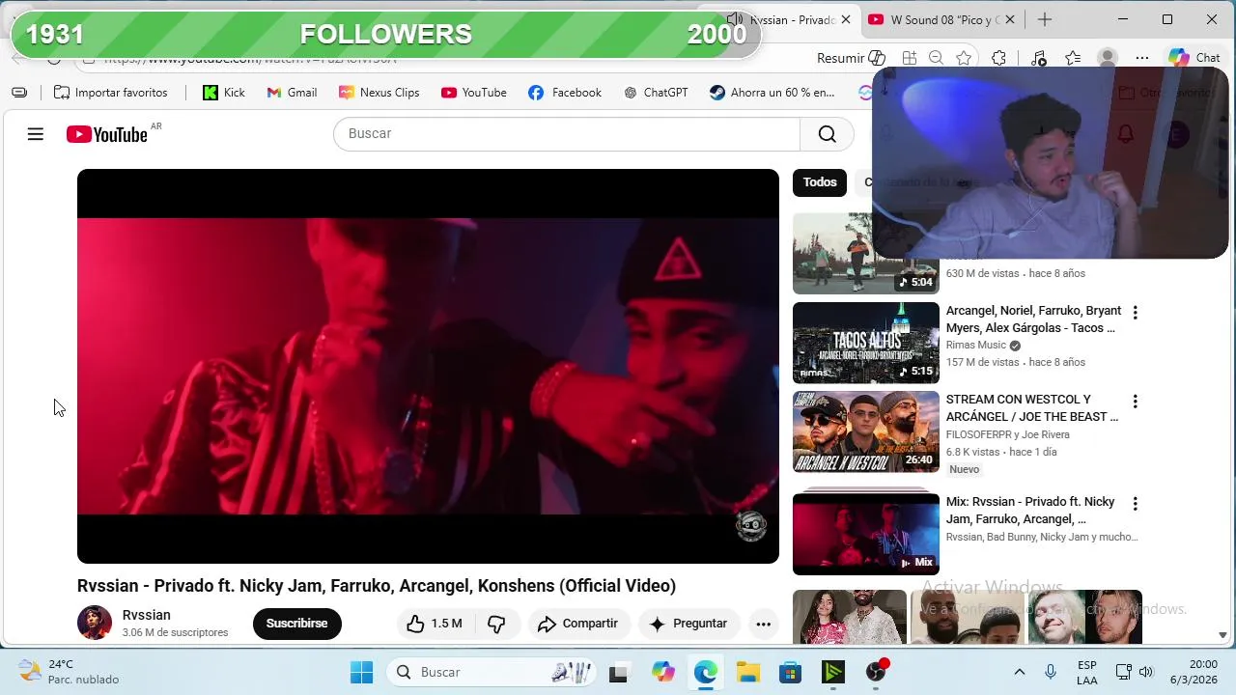
Task: Focus the YouTube Buscar search field
Action: coord(567,134)
